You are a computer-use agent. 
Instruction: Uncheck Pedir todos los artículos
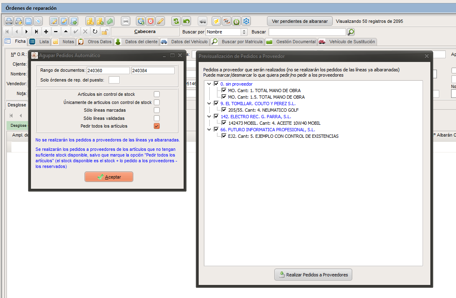(157, 126)
